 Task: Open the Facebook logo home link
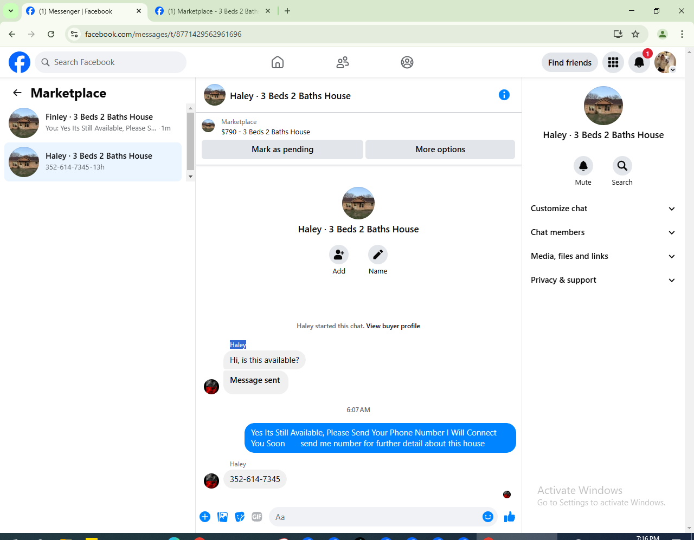(20, 62)
